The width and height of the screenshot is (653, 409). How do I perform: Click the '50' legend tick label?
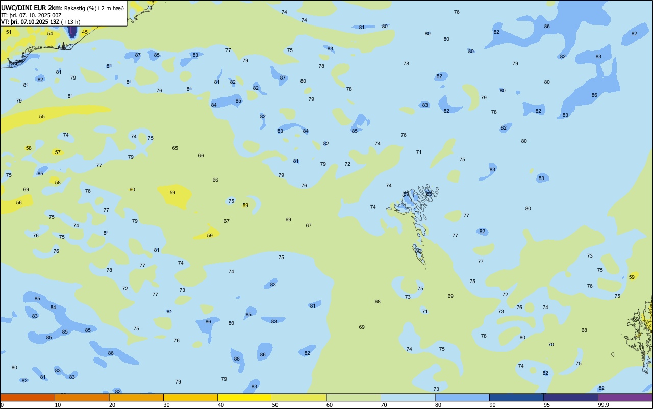[x=275, y=405]
